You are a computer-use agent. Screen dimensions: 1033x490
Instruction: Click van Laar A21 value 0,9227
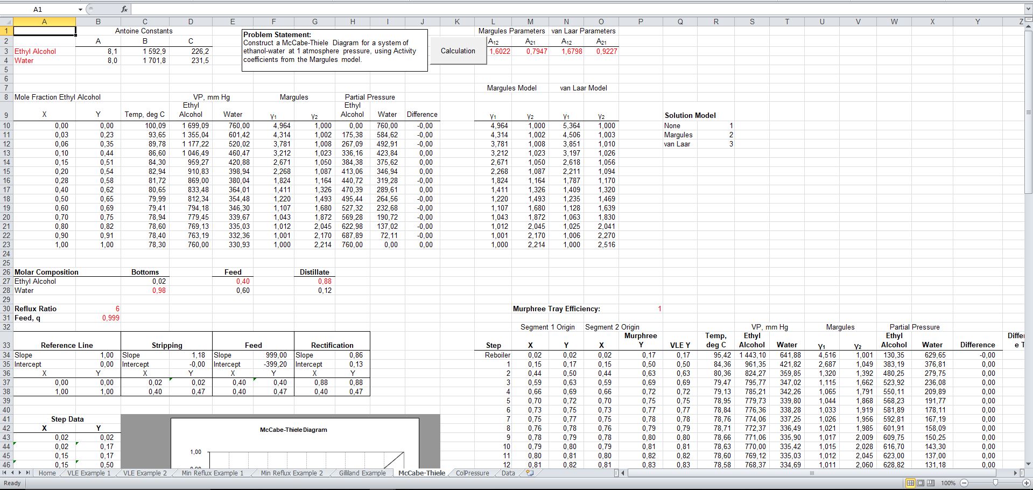coord(607,51)
